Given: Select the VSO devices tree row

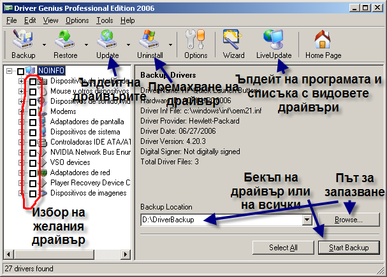Looking at the screenshot, I should pos(70,162).
